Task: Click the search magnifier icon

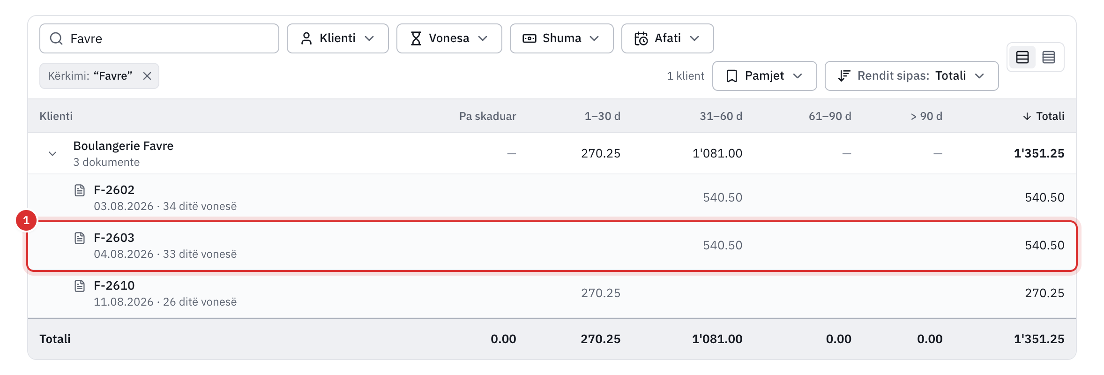Action: (x=56, y=38)
